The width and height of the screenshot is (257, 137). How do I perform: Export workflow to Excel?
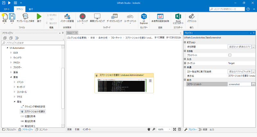(178, 16)
